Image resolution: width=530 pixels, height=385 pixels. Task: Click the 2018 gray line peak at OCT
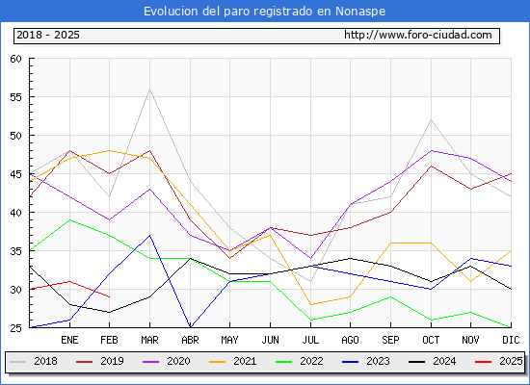coord(431,120)
